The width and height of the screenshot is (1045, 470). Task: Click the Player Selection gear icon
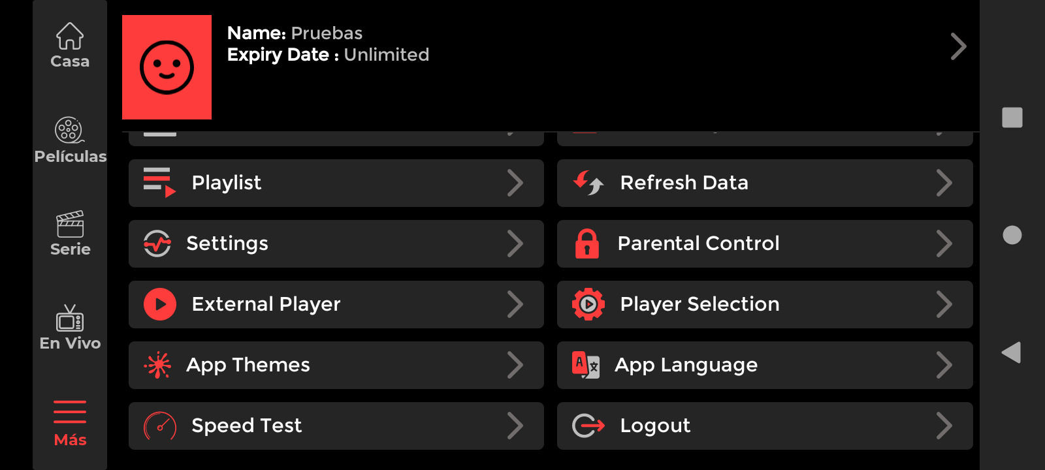pos(588,304)
